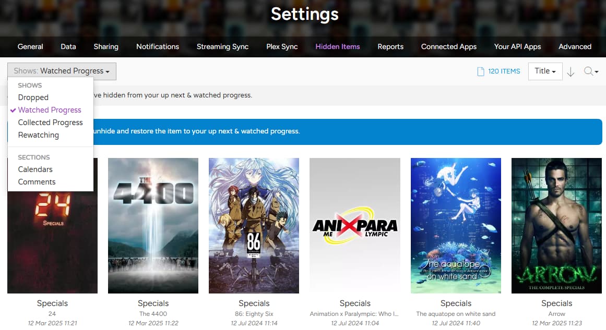
Task: Select Dropped from the shows menu
Action: 33,97
